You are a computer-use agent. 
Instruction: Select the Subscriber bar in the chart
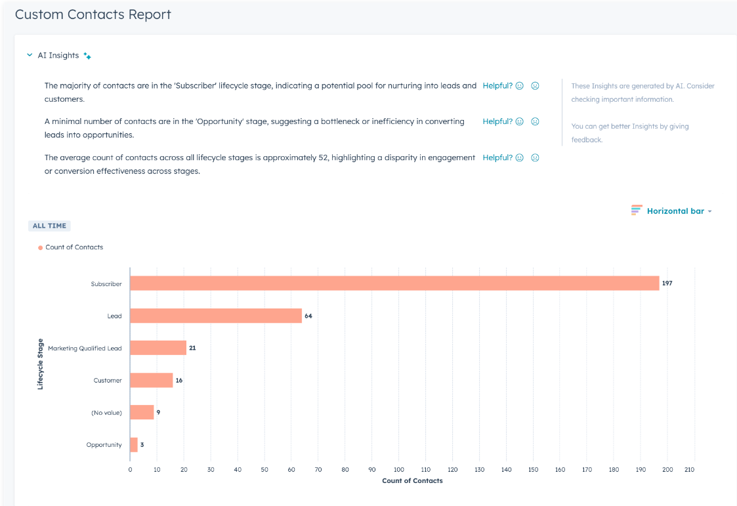coord(394,284)
